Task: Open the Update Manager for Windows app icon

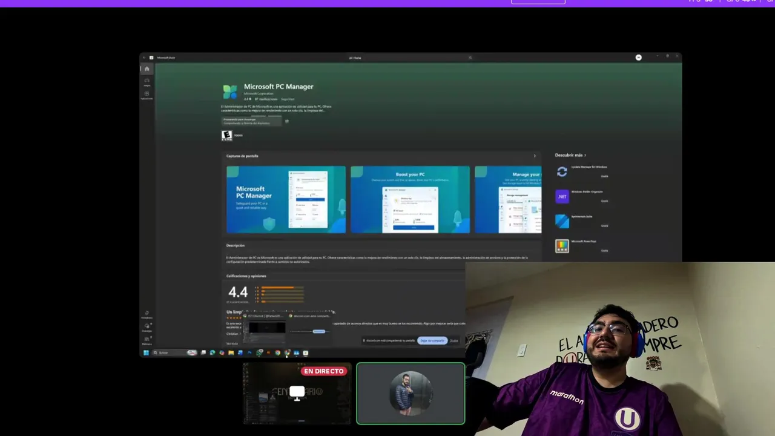Action: (x=562, y=172)
